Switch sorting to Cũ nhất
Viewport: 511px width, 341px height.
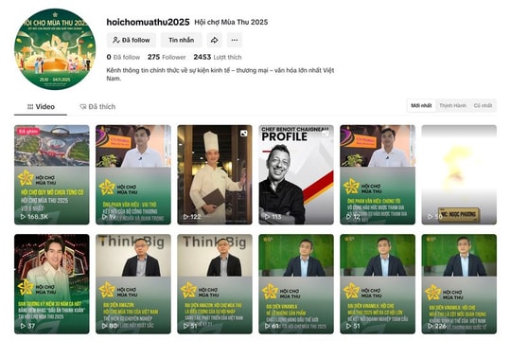[x=483, y=106]
